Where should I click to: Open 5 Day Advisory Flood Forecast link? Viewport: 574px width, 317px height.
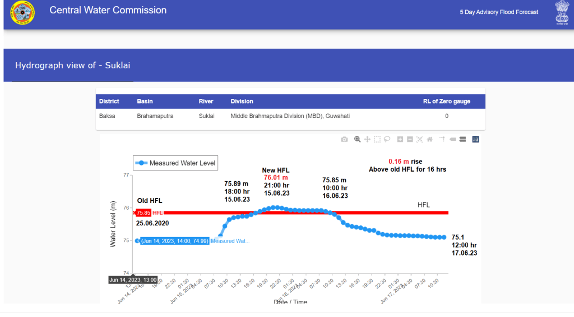coord(498,12)
